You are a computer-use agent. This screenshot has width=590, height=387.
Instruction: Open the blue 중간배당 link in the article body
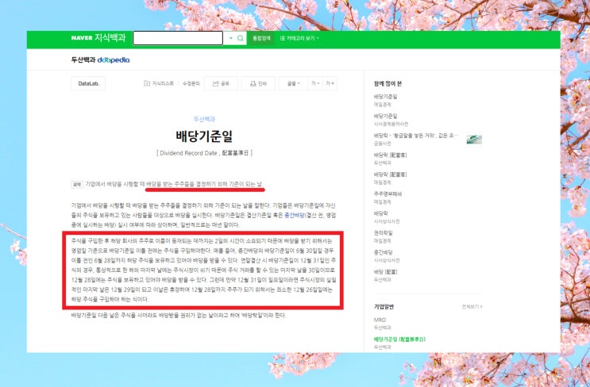295,215
